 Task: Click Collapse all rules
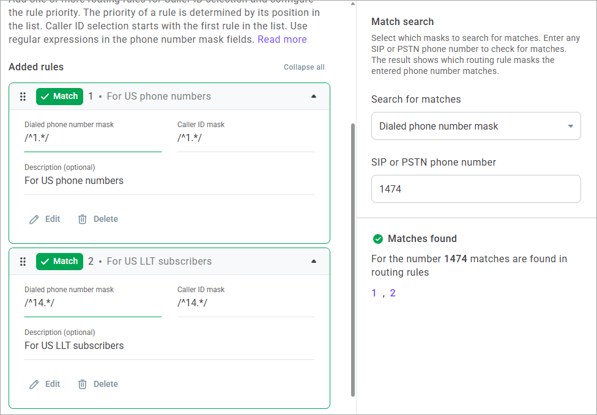[x=304, y=67]
